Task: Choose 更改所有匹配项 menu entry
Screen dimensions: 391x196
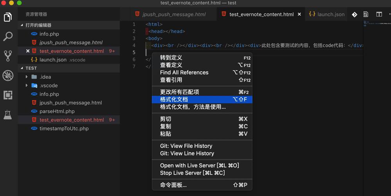Action: [x=202, y=92]
